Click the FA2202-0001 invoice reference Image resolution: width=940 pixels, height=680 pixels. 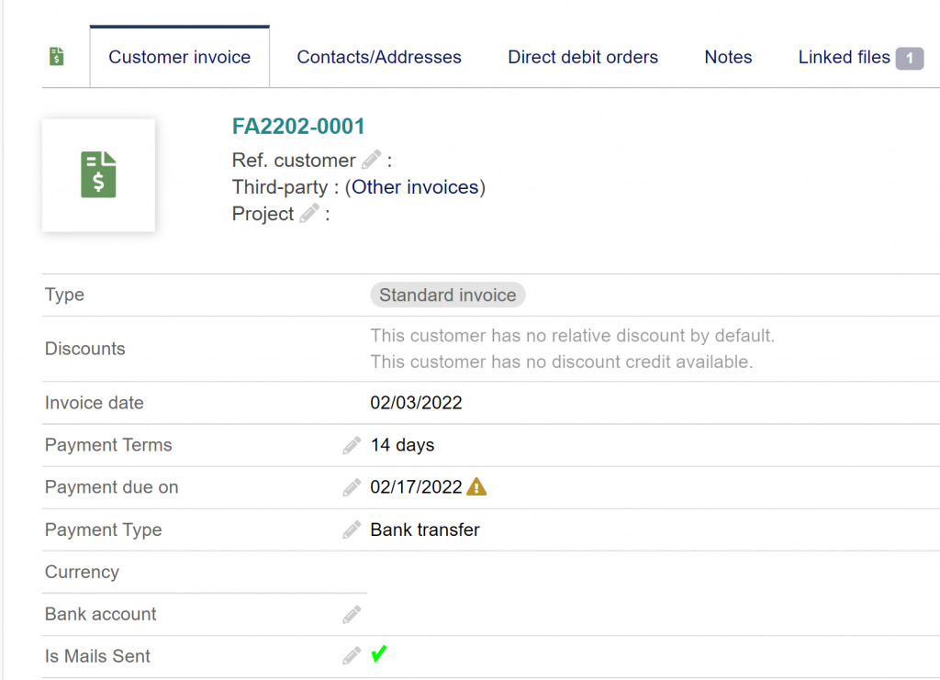click(x=298, y=127)
